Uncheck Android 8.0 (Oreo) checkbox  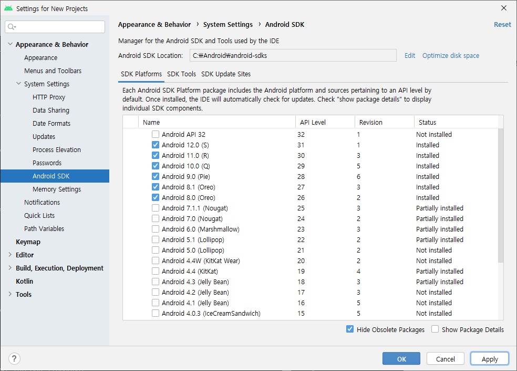click(x=156, y=197)
